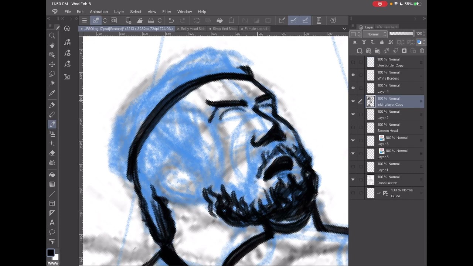Select the Balloon tool
The image size is (473, 266).
pos(52,232)
